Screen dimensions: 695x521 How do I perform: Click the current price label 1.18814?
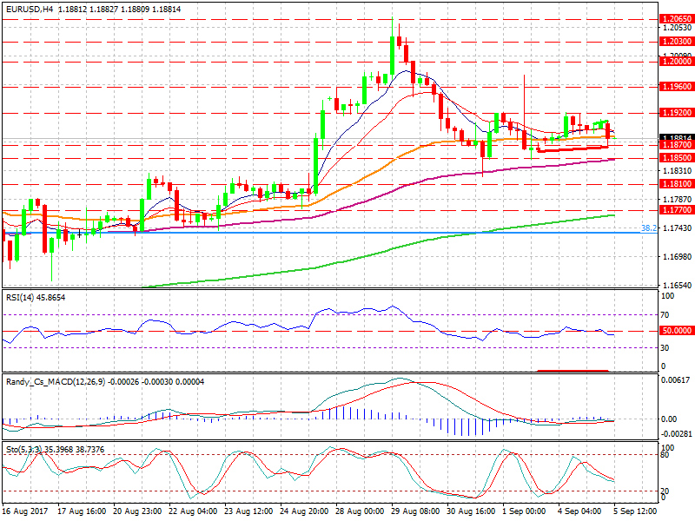coord(677,138)
